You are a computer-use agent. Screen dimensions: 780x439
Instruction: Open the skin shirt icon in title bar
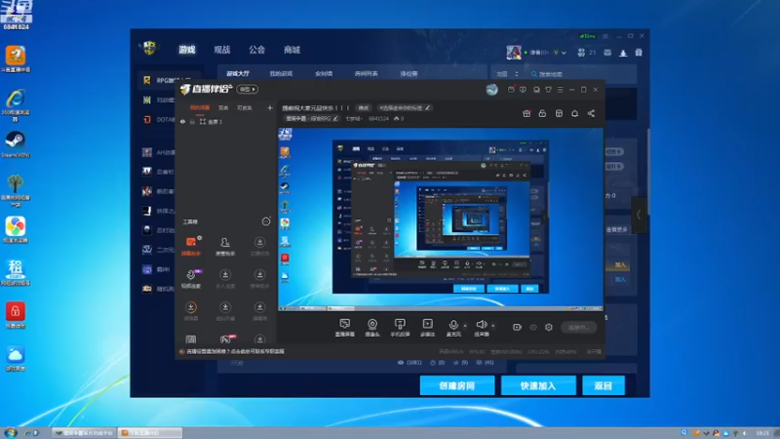click(x=548, y=90)
